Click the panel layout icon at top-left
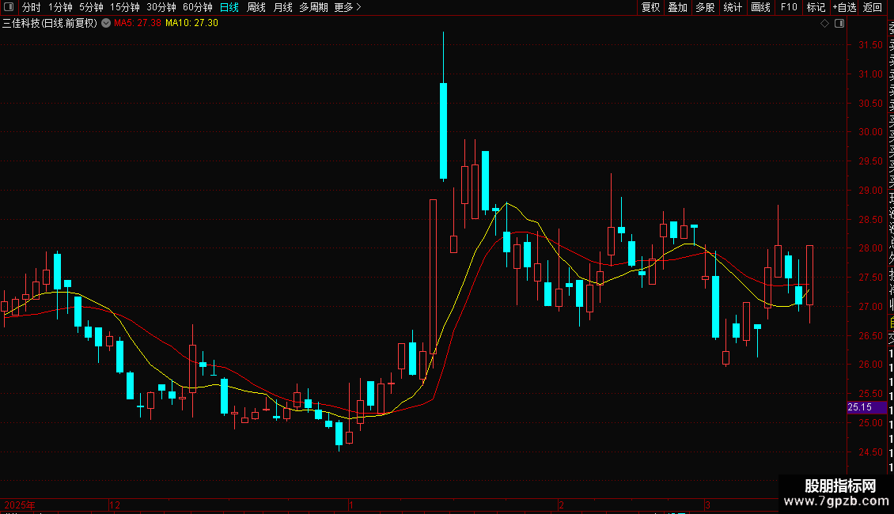 click(x=9, y=7)
